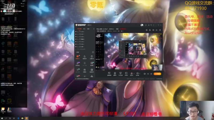
Task: Add a new scene with plus icon
Action: coord(94,29)
